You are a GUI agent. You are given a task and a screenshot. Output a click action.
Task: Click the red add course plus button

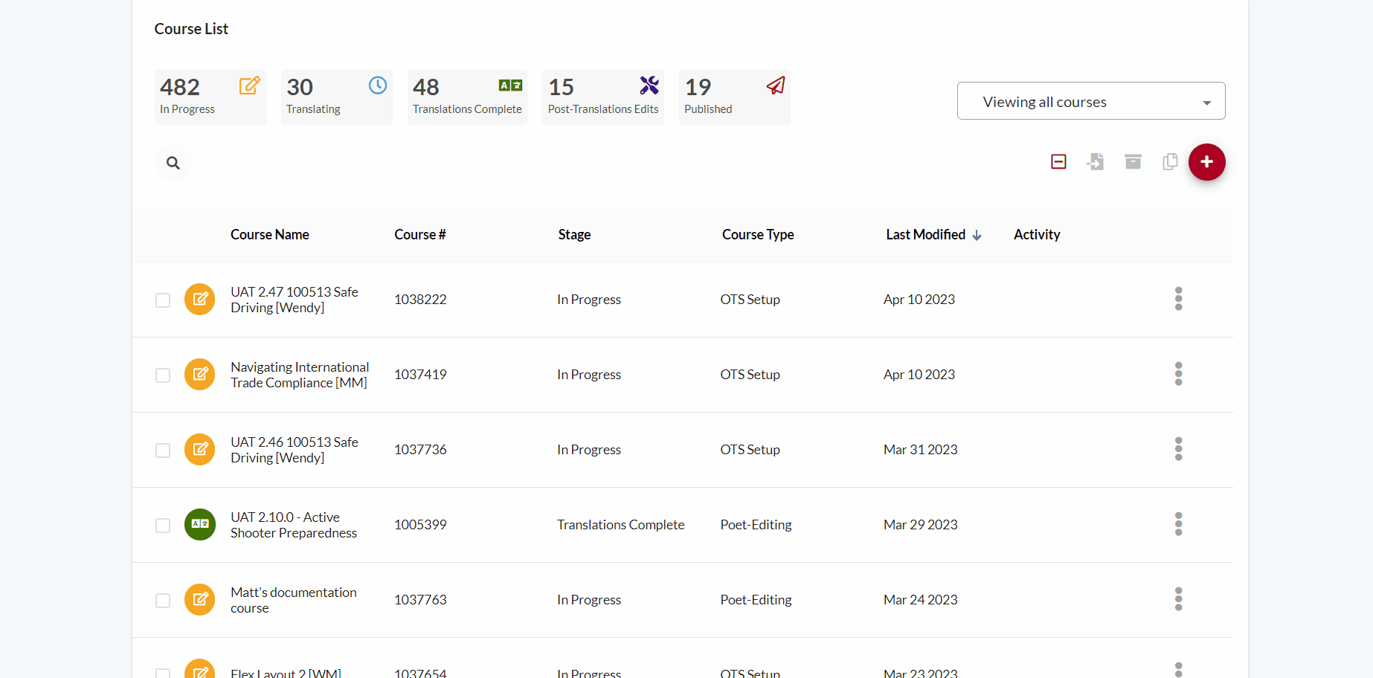(x=1206, y=162)
